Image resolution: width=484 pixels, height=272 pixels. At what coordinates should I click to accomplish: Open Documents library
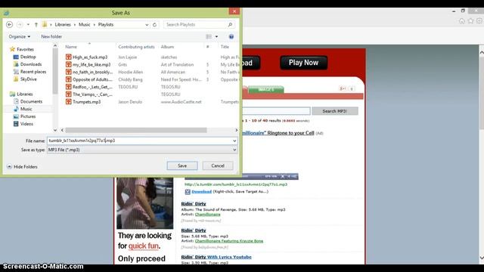(x=31, y=101)
